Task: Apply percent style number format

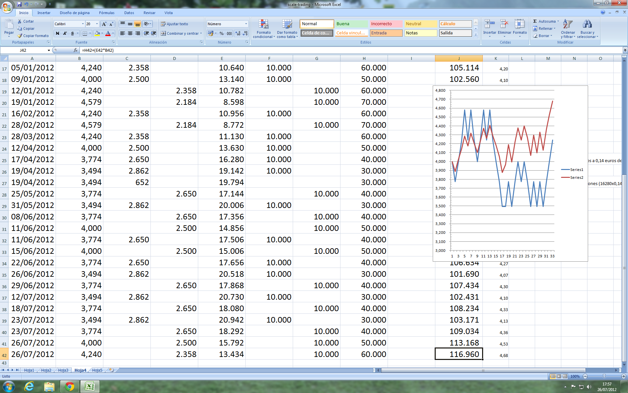Action: (x=222, y=33)
